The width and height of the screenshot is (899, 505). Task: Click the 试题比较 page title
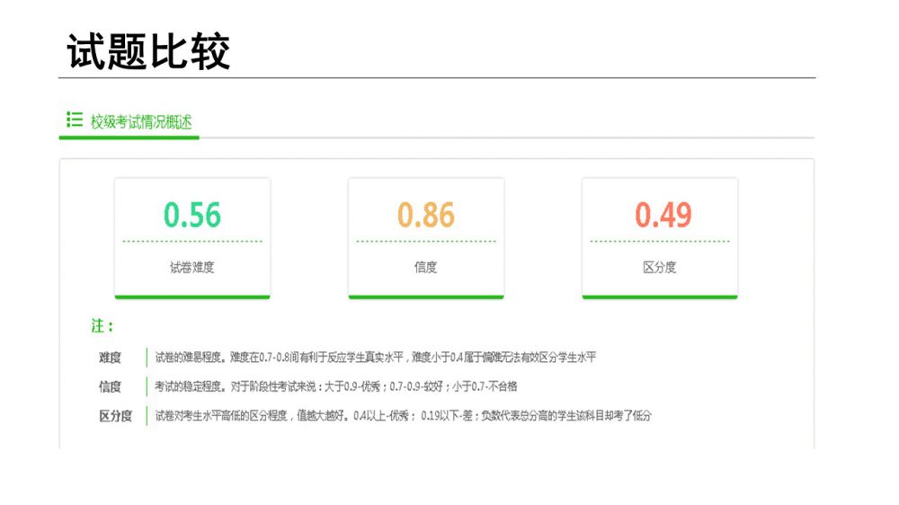[148, 51]
